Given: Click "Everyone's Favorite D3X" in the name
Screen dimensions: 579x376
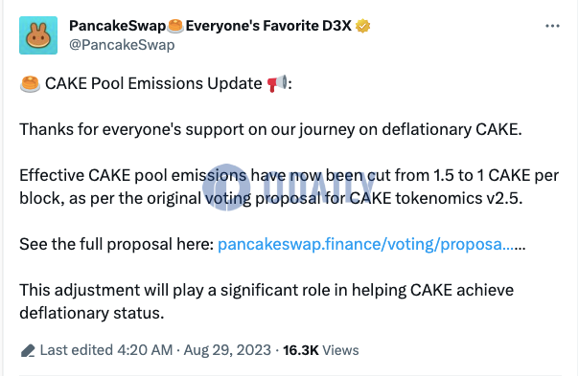Looking at the screenshot, I should pyautogui.click(x=268, y=26).
